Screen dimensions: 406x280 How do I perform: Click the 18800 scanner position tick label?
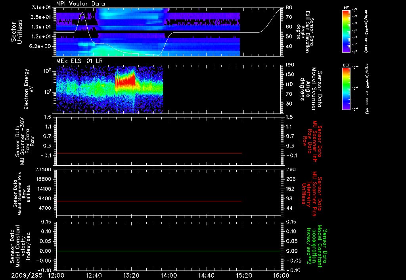(x=43, y=179)
